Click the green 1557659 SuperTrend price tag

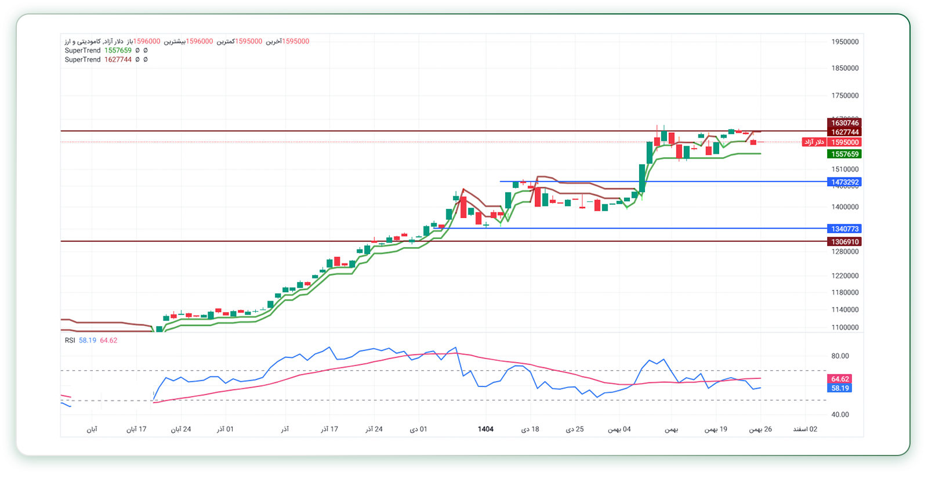click(844, 154)
